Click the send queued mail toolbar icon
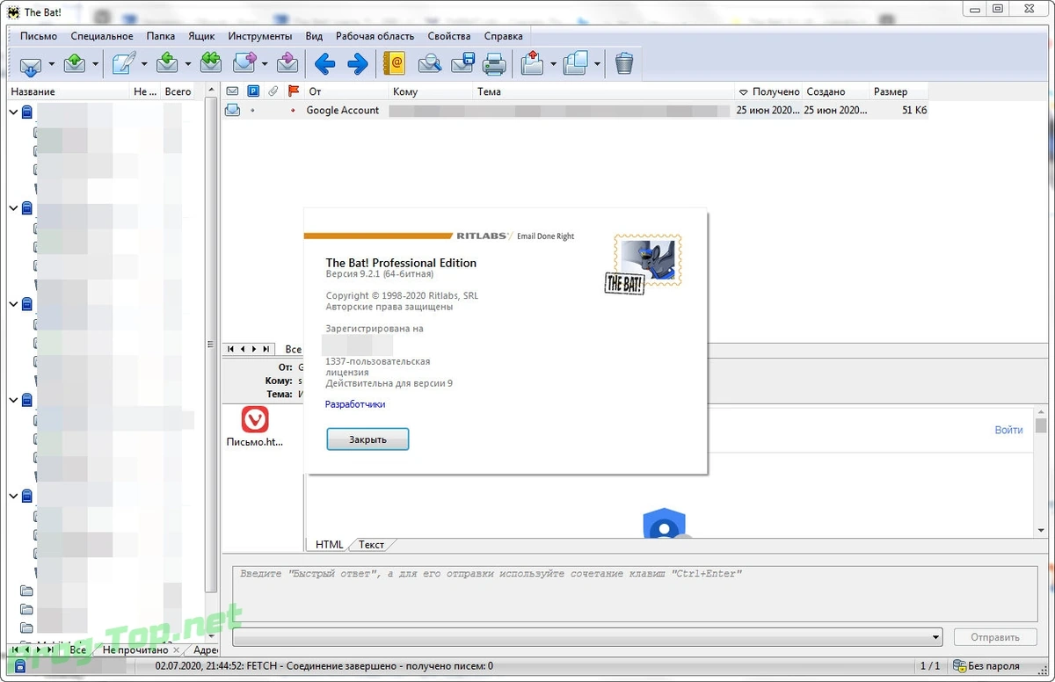Screen dimensions: 1055x682 (76, 64)
